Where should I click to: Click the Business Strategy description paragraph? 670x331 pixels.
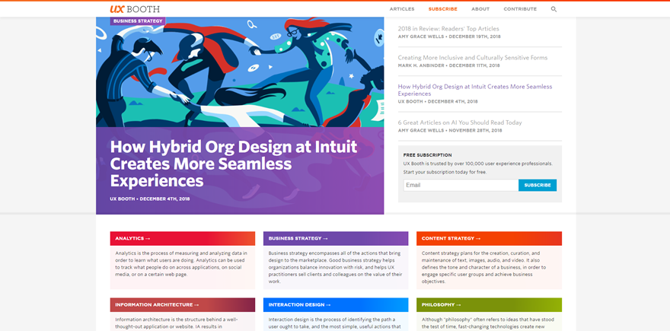[x=336, y=267]
